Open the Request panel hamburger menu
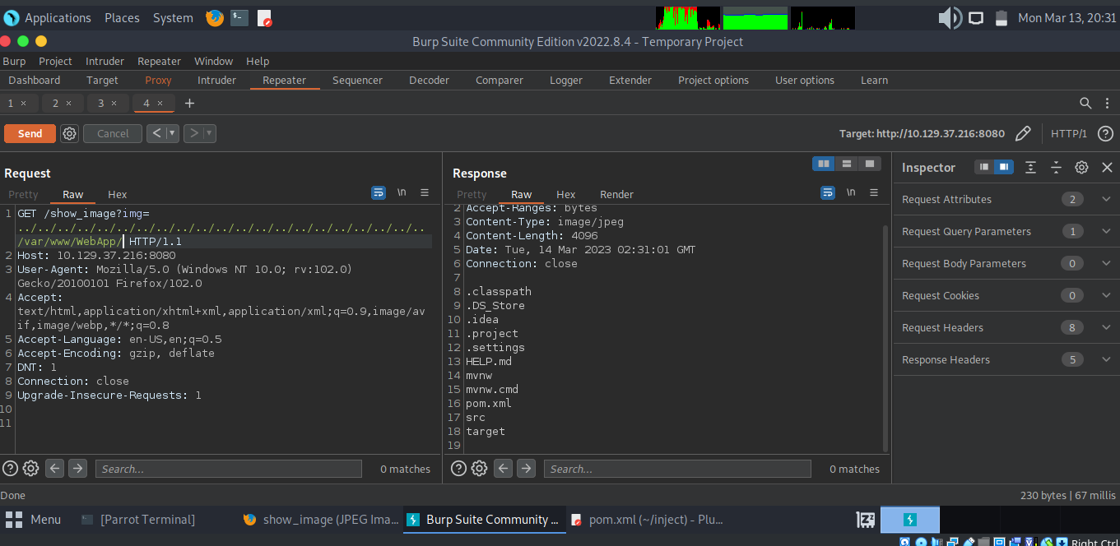This screenshot has height=546, width=1120. pyautogui.click(x=425, y=192)
